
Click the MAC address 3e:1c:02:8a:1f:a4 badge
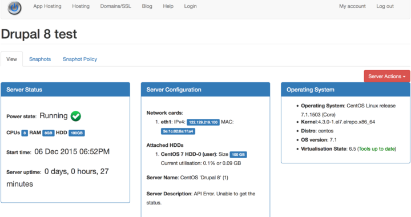pos(178,131)
